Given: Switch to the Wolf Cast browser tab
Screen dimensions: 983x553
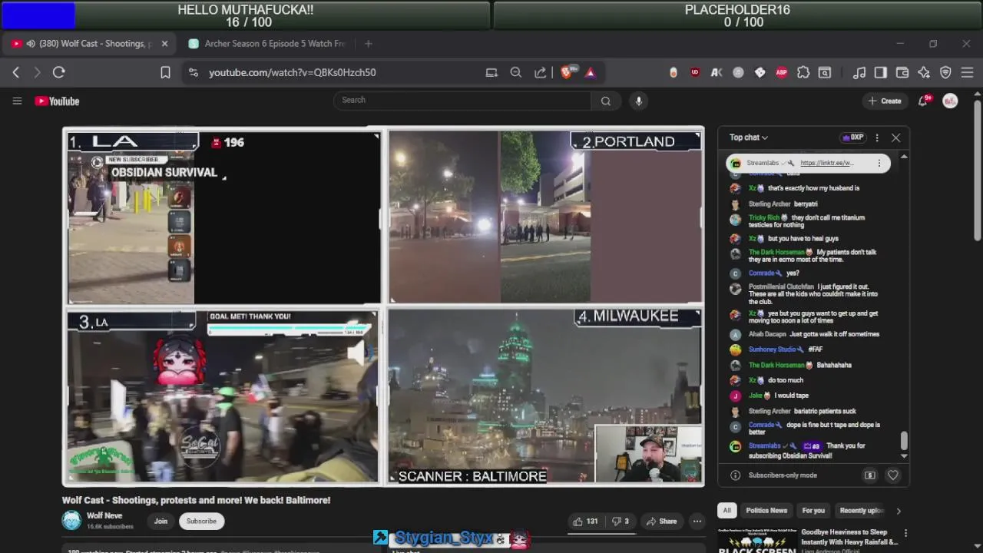Looking at the screenshot, I should 88,44.
